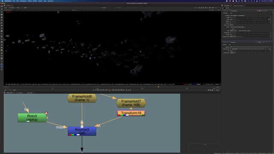Select the FrameHold6 node
The image size is (274, 154).
point(82,98)
